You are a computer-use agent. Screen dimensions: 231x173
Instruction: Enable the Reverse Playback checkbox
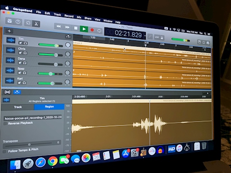[x=5, y=124]
